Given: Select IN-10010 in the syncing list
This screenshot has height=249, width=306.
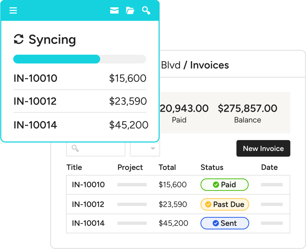Looking at the screenshot, I should [35, 78].
